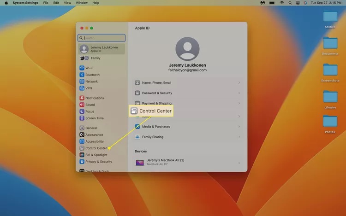Expand the Name, Phone, Email row
The height and width of the screenshot is (216, 346).
(x=187, y=83)
